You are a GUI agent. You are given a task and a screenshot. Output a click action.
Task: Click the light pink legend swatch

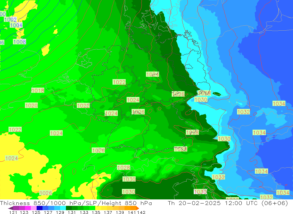[34, 208]
